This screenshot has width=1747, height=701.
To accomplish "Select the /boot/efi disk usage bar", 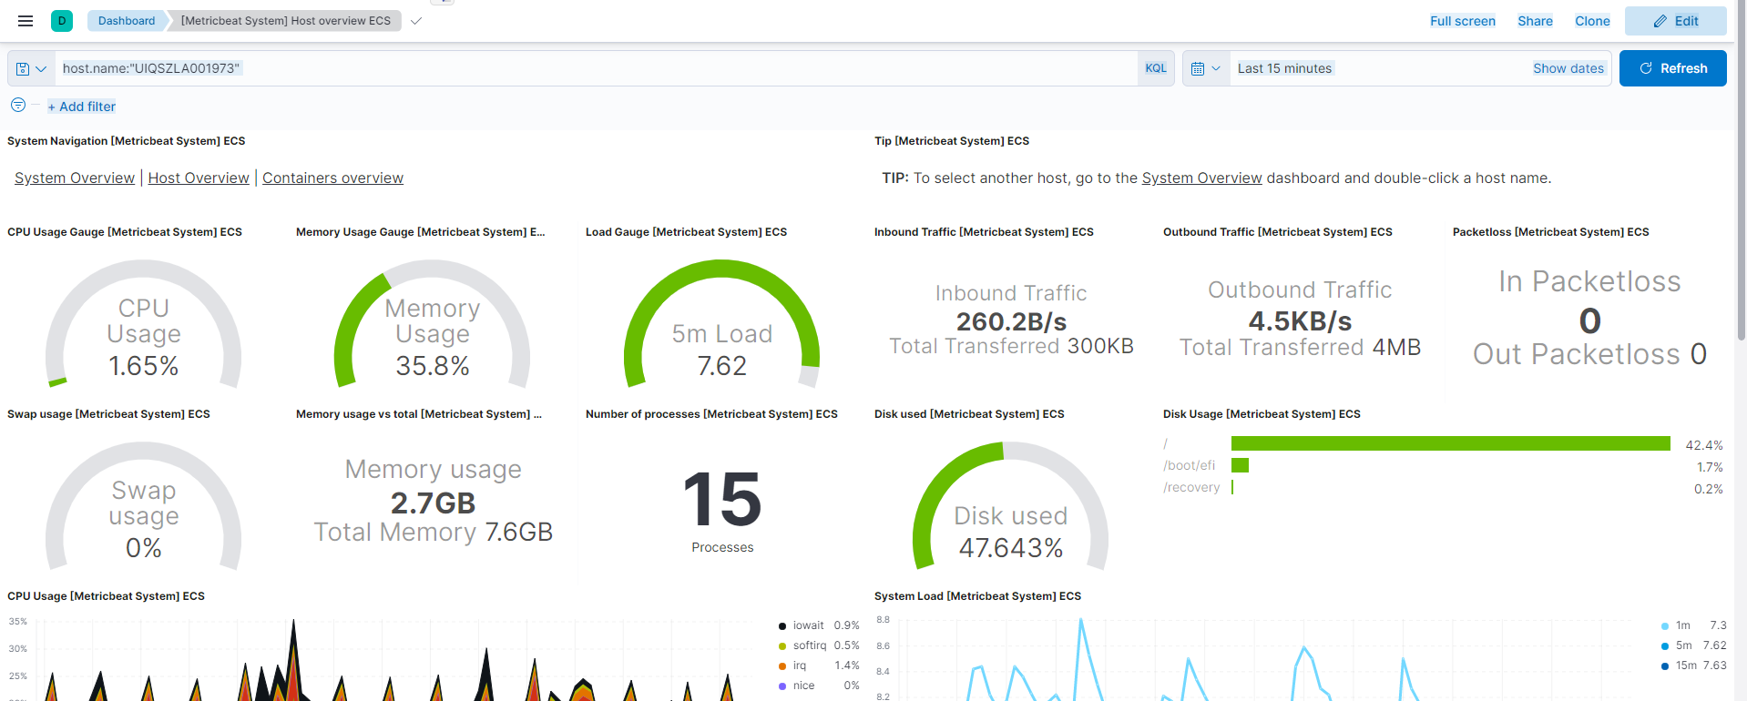I will click(1240, 465).
